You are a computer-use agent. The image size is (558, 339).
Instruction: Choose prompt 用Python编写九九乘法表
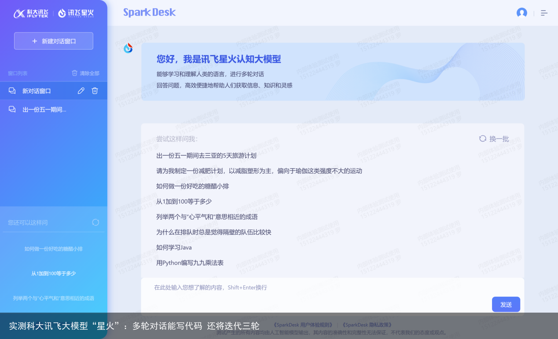coord(190,263)
